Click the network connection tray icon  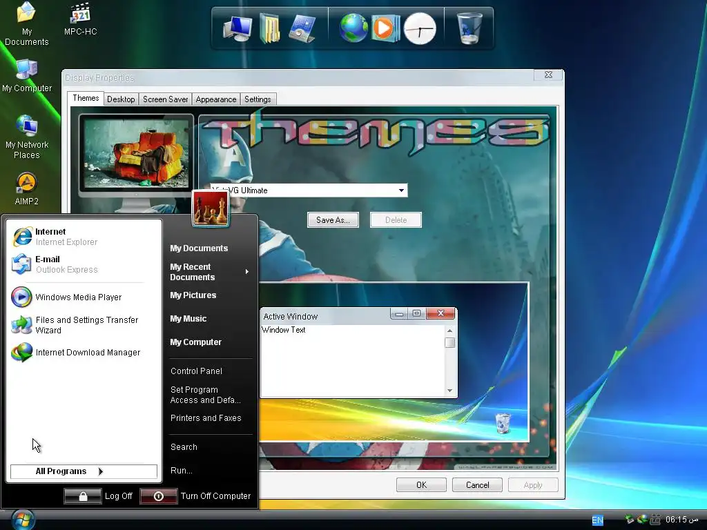pyautogui.click(x=630, y=520)
